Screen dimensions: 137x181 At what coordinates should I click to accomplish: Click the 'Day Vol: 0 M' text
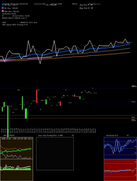(86, 8)
